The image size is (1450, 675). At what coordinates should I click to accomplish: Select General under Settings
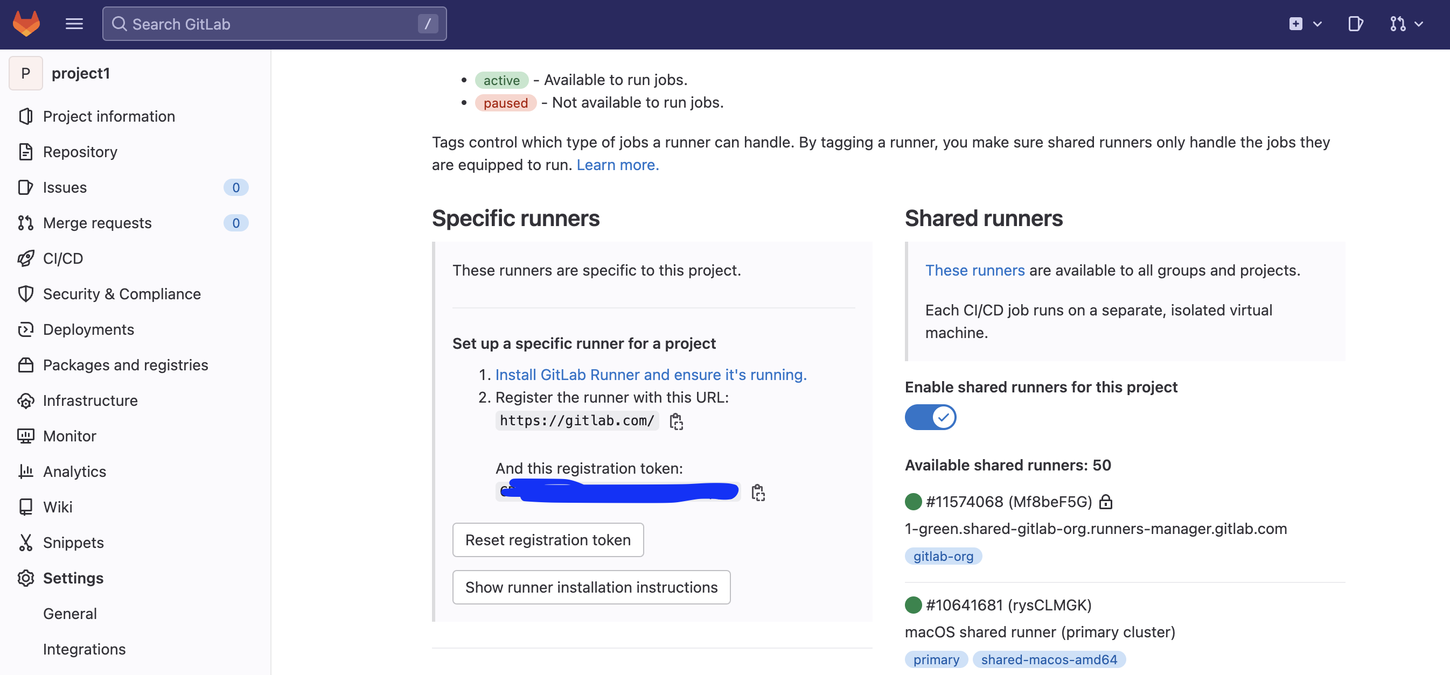70,614
